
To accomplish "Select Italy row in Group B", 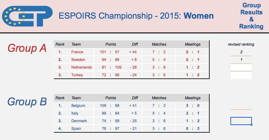I will (x=132, y=113).
